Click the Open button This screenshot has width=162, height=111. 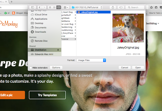pos(138,68)
